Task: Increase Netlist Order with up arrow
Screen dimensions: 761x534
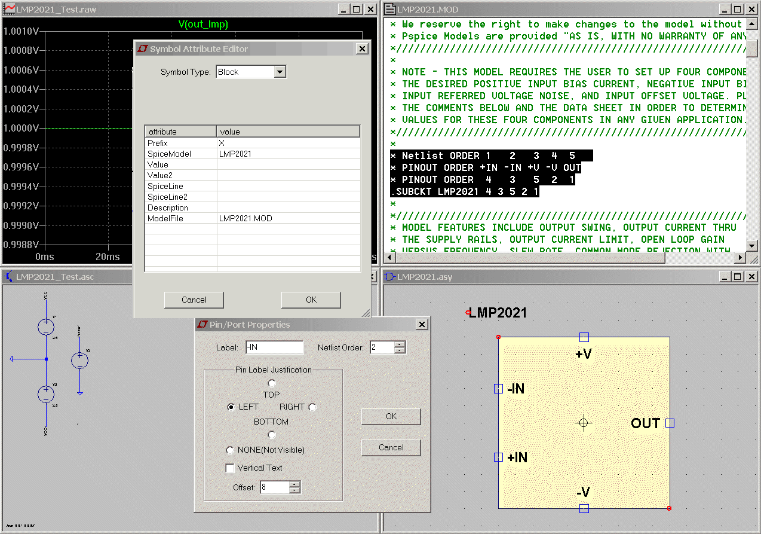Action: click(400, 344)
